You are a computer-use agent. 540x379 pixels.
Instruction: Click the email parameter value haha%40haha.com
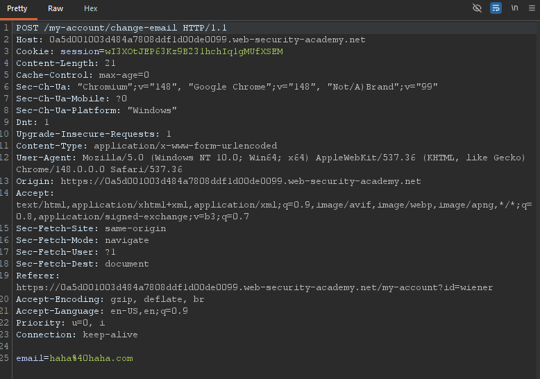[91, 358]
